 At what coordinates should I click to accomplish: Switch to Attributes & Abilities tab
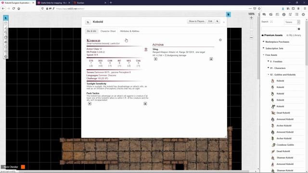tap(129, 31)
